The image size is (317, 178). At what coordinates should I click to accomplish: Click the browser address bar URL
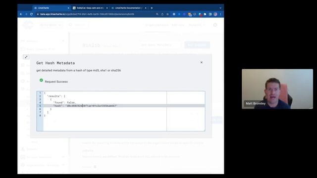pos(87,14)
